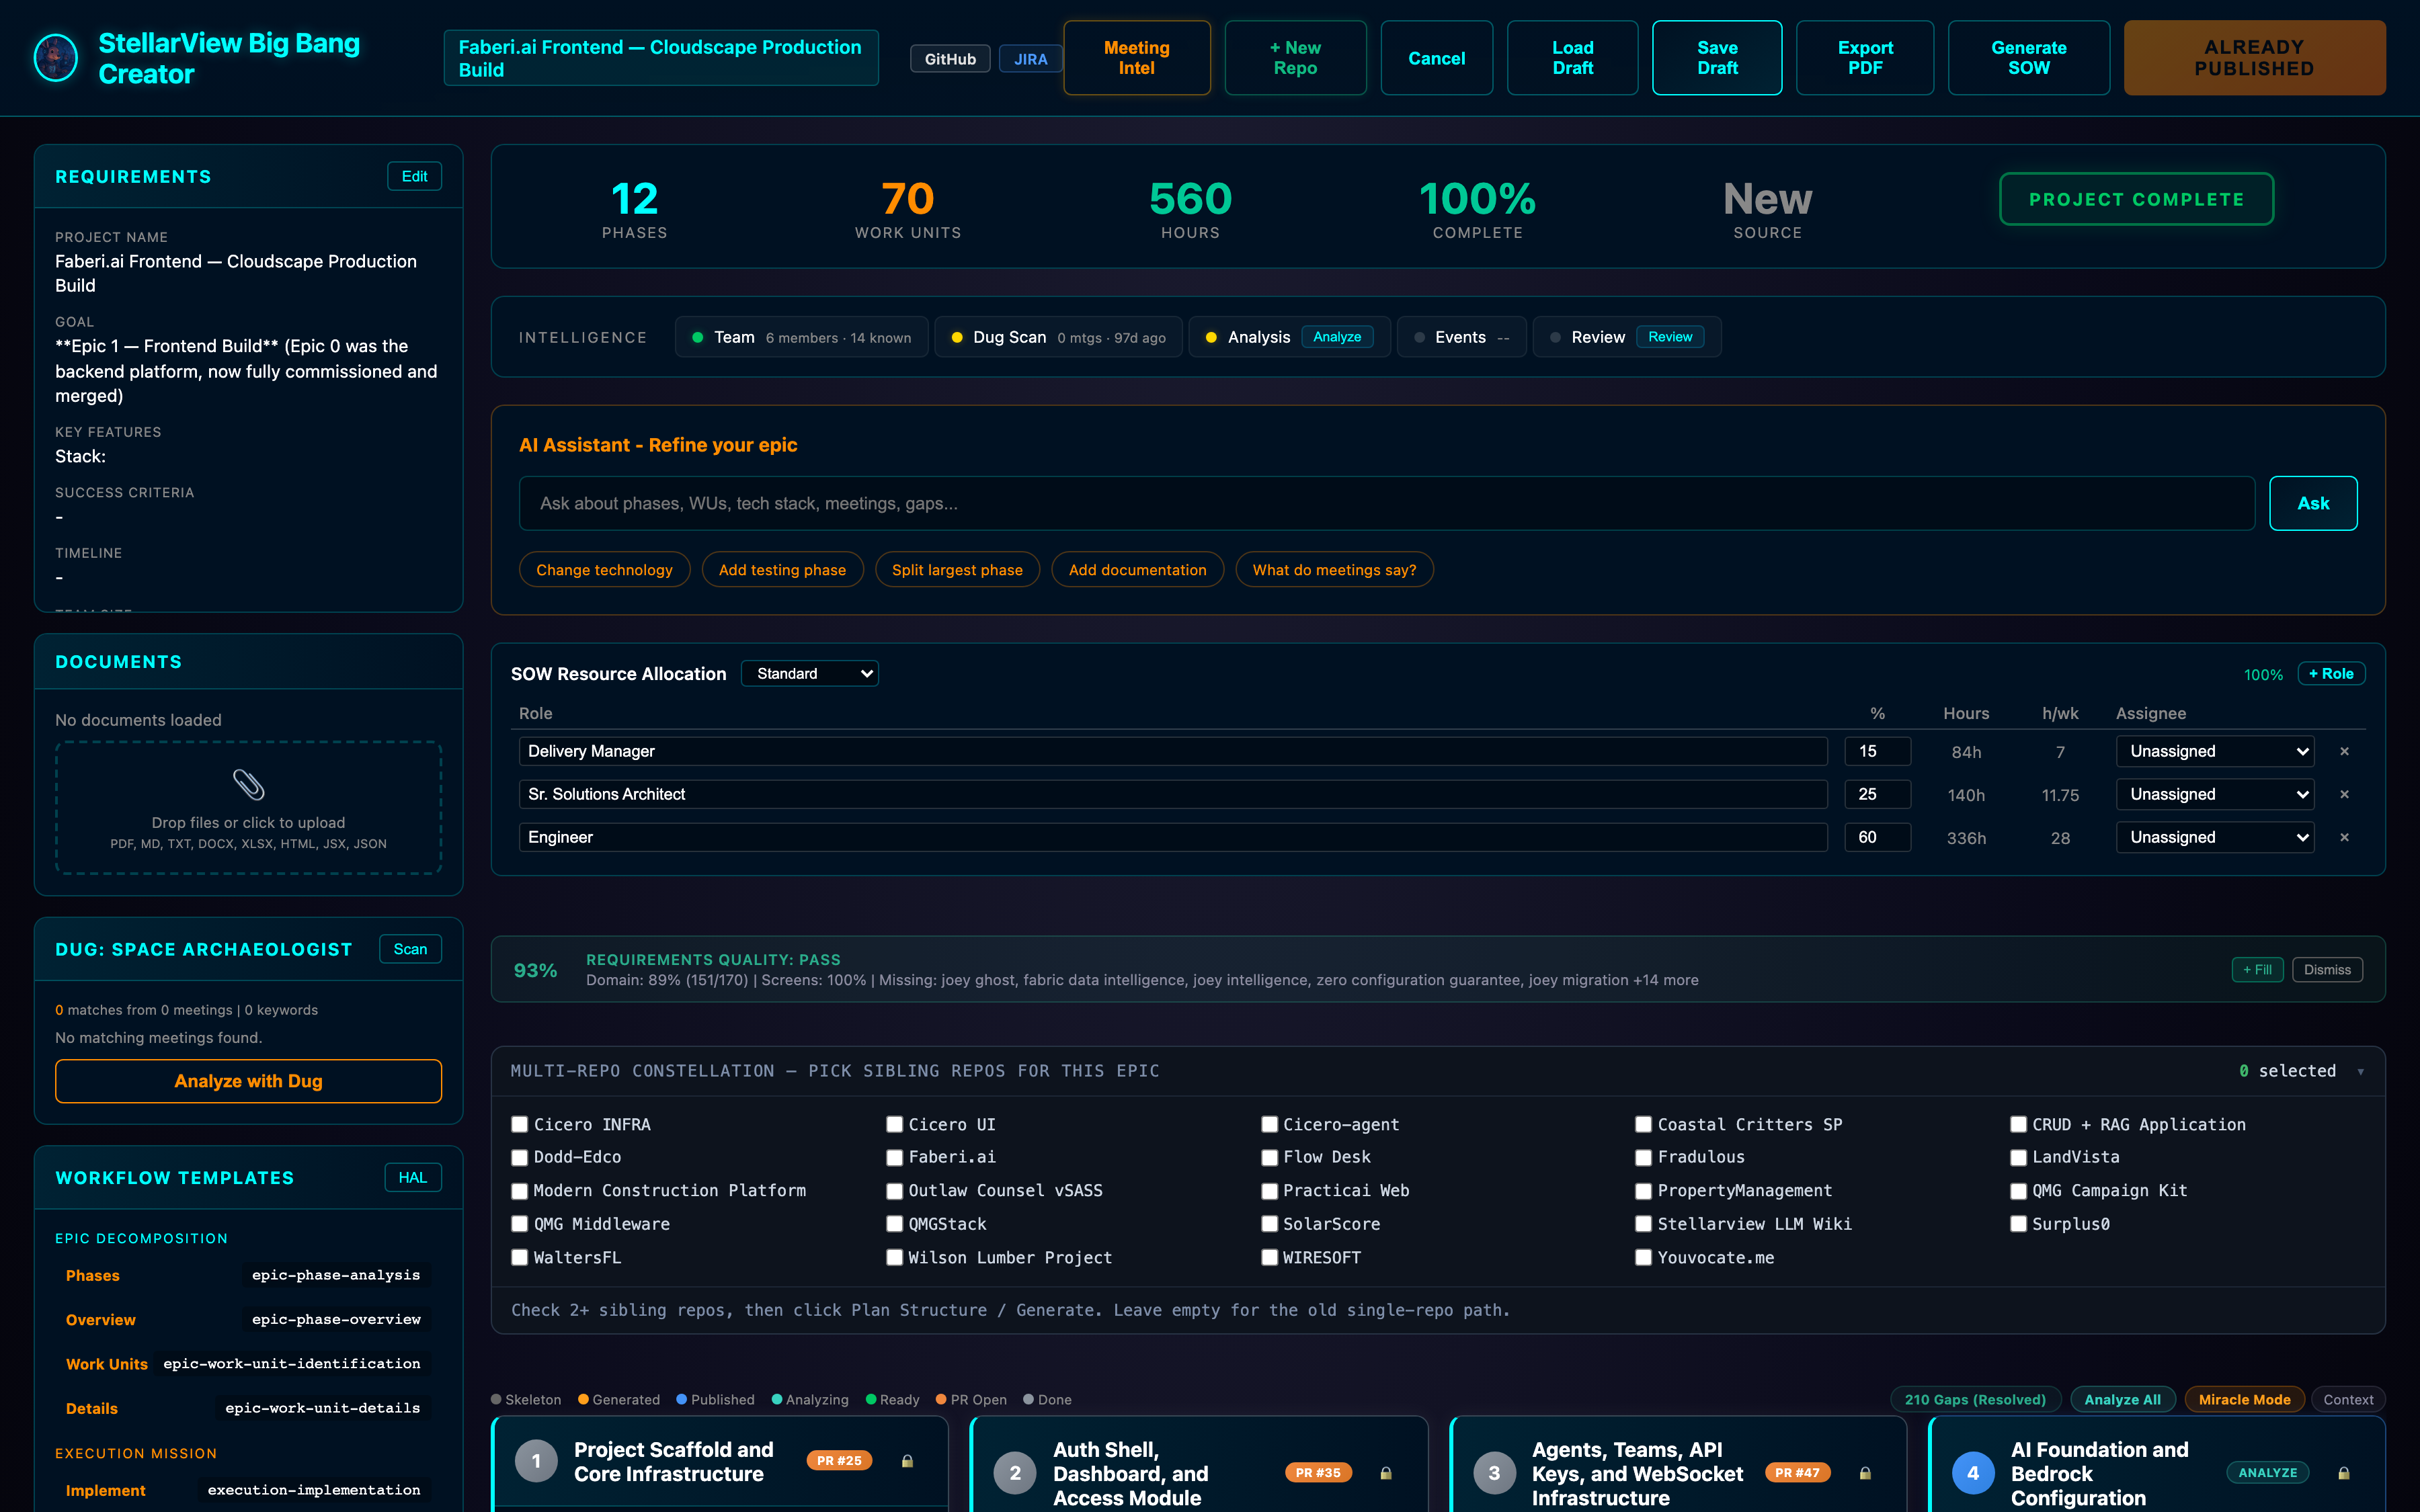Click the Analyze All button

click(x=2122, y=1400)
